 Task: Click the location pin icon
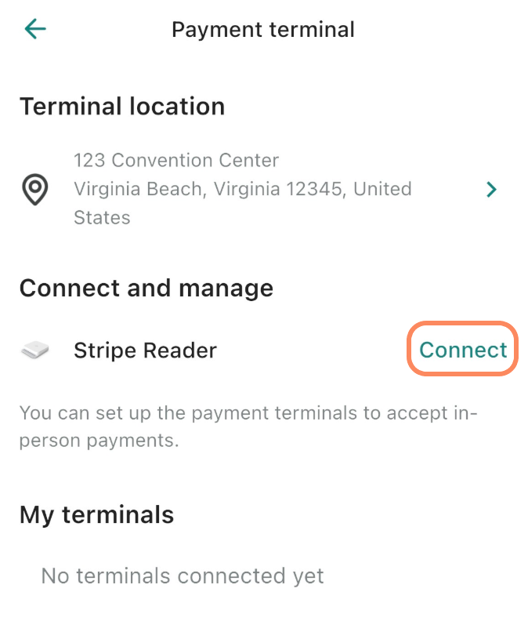coord(35,189)
